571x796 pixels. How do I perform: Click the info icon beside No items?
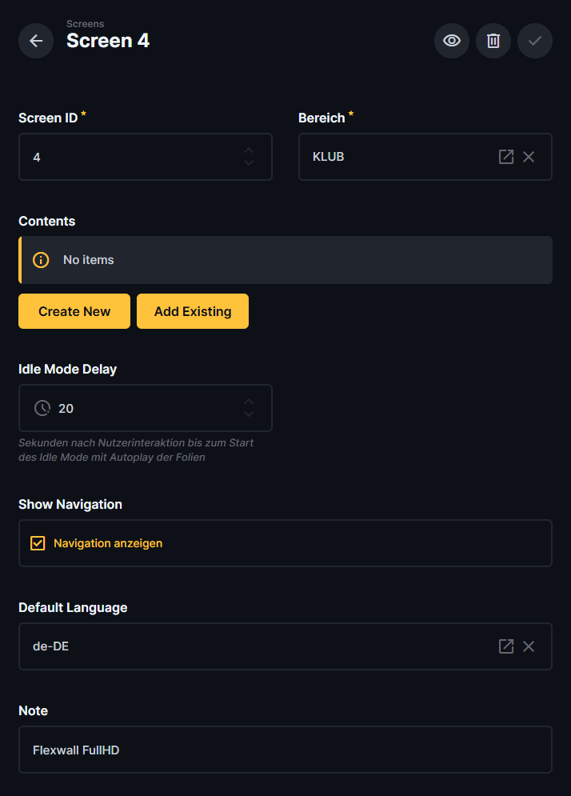pos(41,260)
